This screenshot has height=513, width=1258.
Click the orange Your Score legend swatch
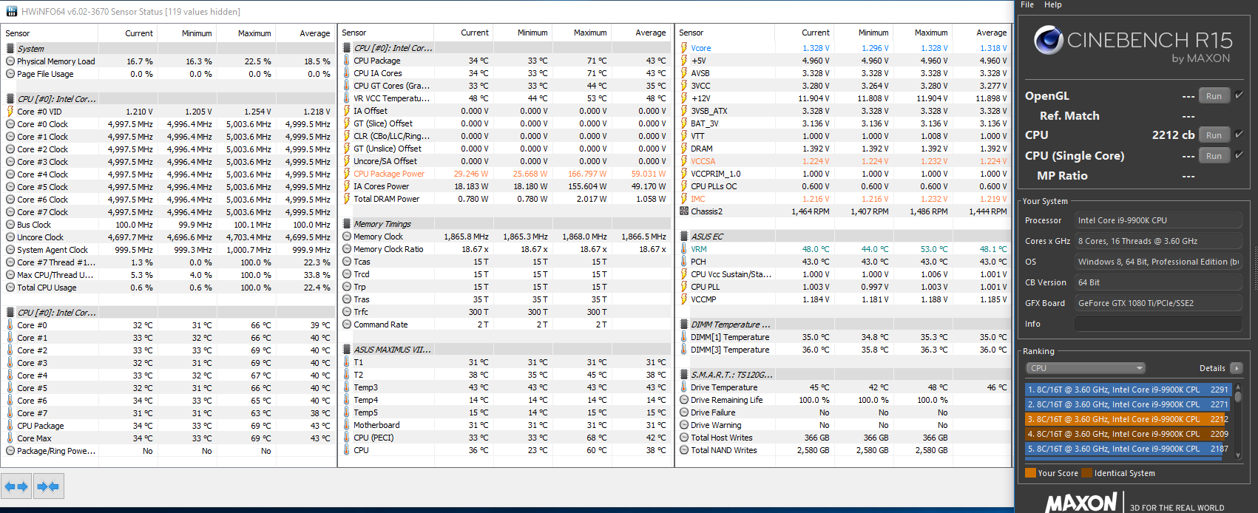(1030, 473)
